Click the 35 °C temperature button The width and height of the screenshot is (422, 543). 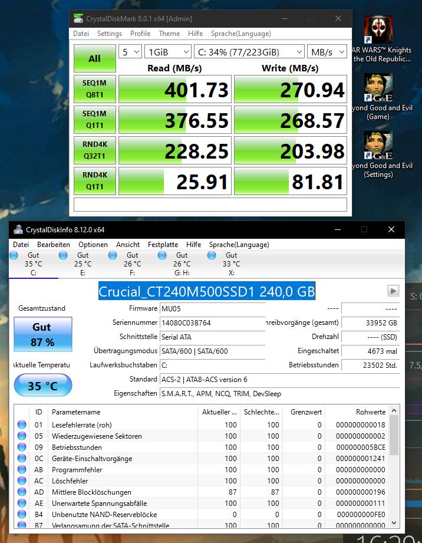pos(43,385)
